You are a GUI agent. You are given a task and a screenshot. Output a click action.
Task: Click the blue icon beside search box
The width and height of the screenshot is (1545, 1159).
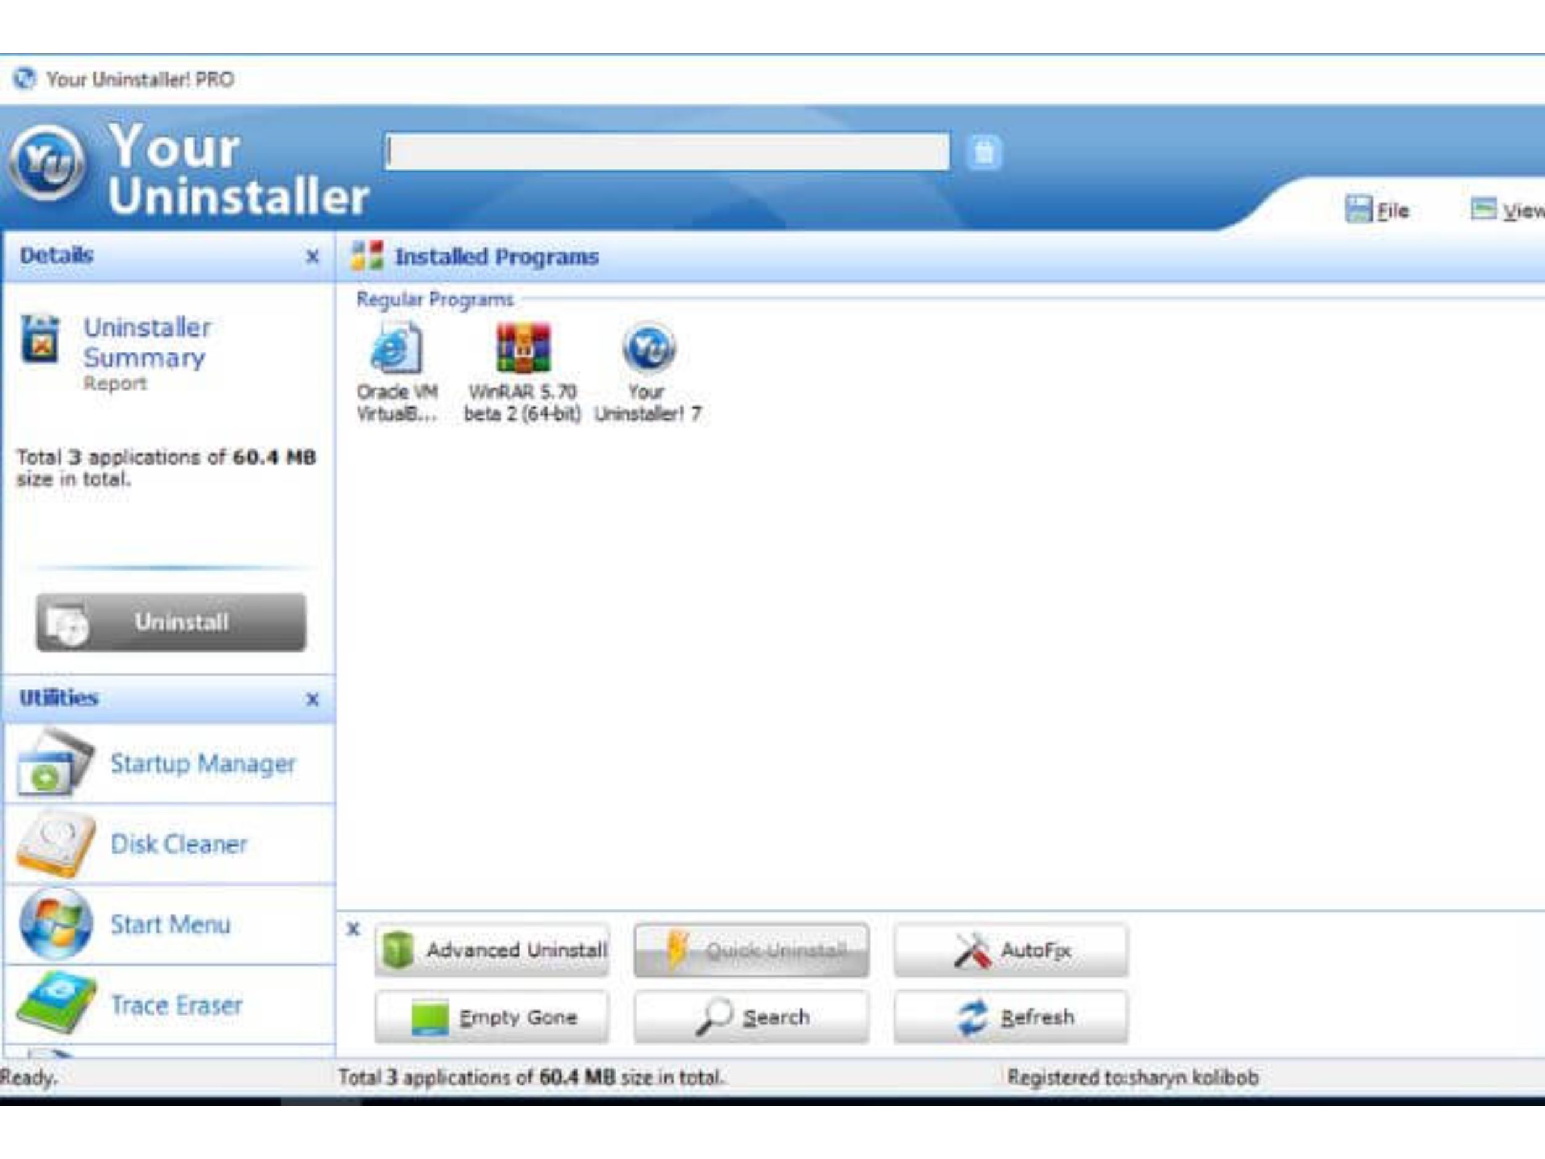[x=984, y=151]
